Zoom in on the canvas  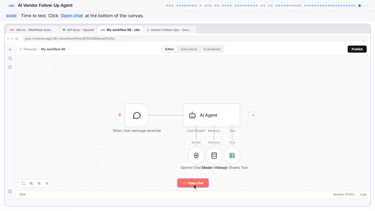coord(31,183)
